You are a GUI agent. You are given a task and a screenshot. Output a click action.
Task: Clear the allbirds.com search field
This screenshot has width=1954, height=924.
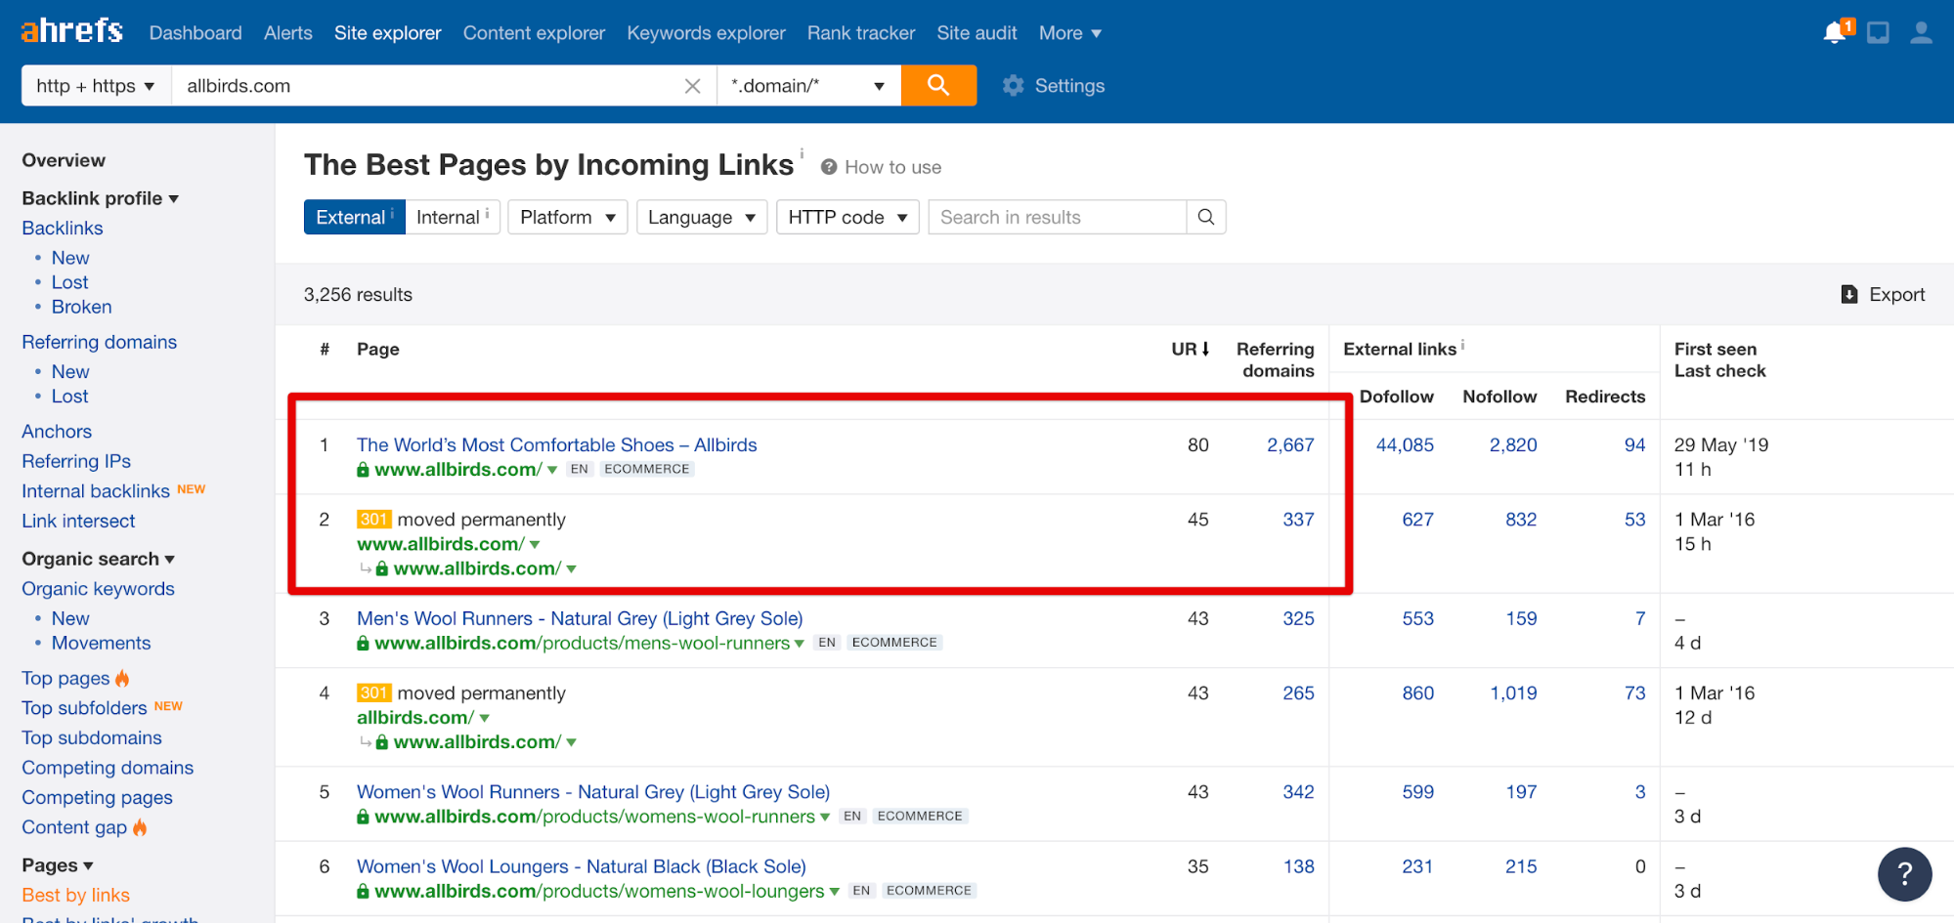point(692,86)
